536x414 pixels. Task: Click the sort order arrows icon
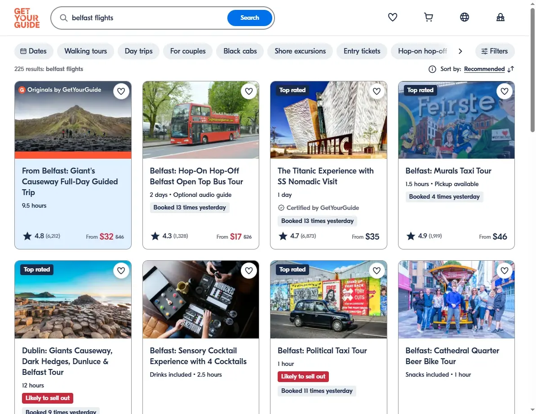click(511, 69)
